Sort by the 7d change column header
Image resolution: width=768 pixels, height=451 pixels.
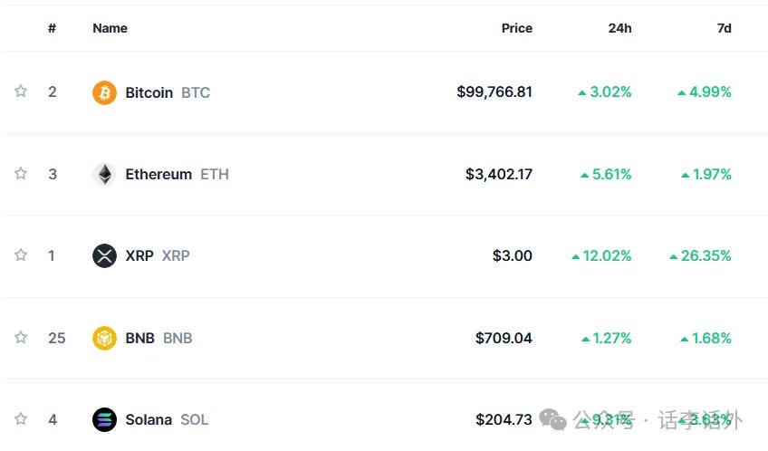click(x=724, y=28)
